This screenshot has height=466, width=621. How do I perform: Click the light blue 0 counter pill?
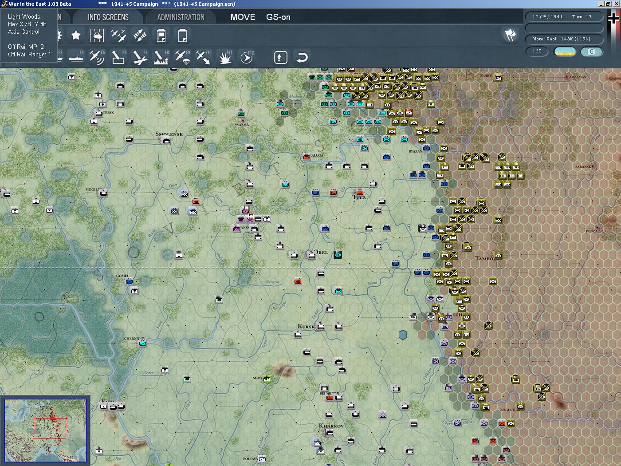coord(591,51)
